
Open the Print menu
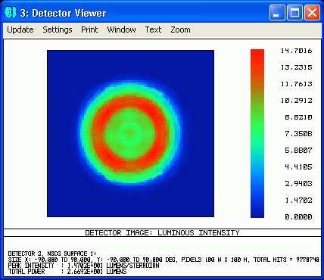(89, 30)
